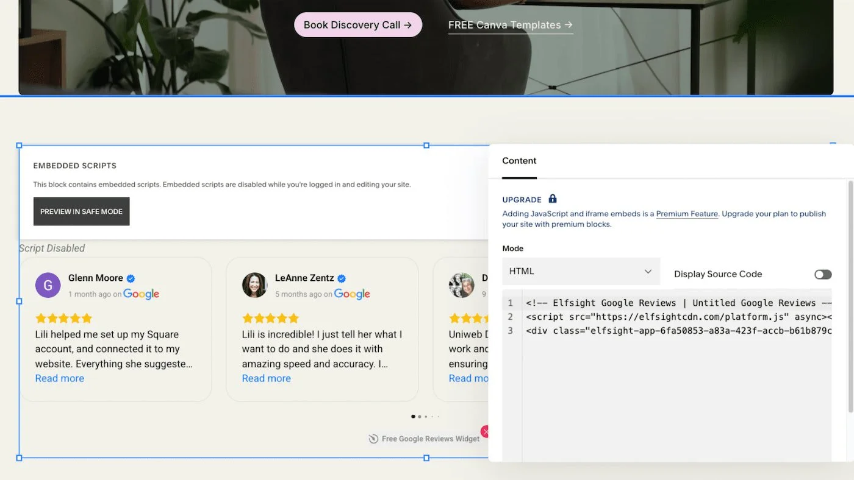Screen dimensions: 854x480
Task: Click the bottom-center resize handle of the block
Action: pyautogui.click(x=426, y=457)
